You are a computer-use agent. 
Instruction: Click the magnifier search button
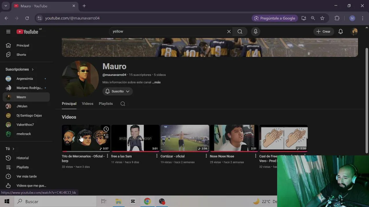(x=240, y=32)
